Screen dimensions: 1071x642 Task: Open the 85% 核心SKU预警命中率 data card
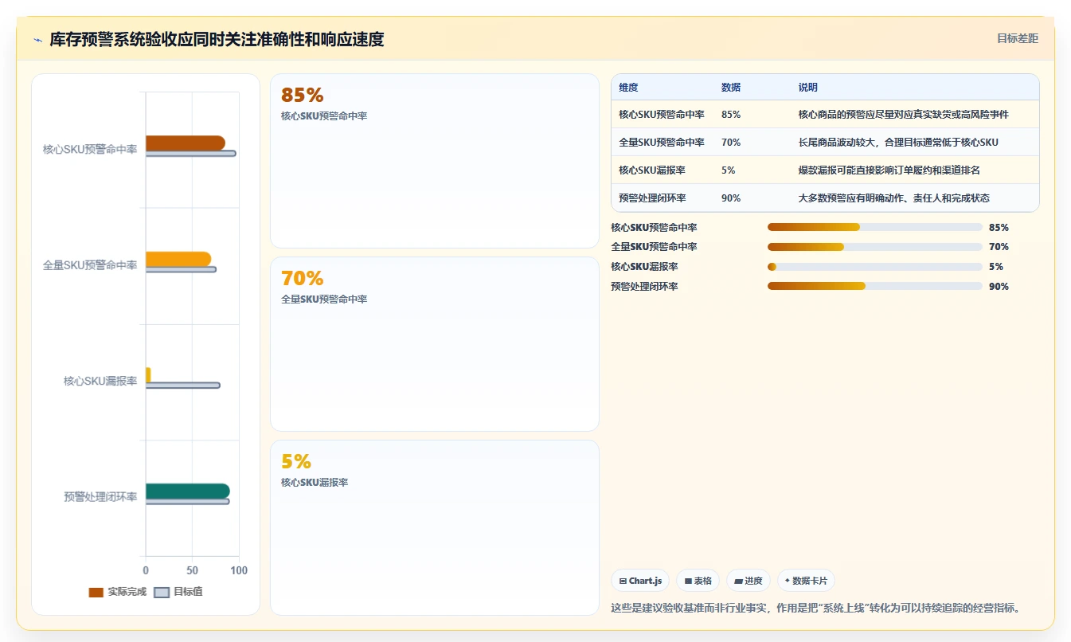[435, 161]
